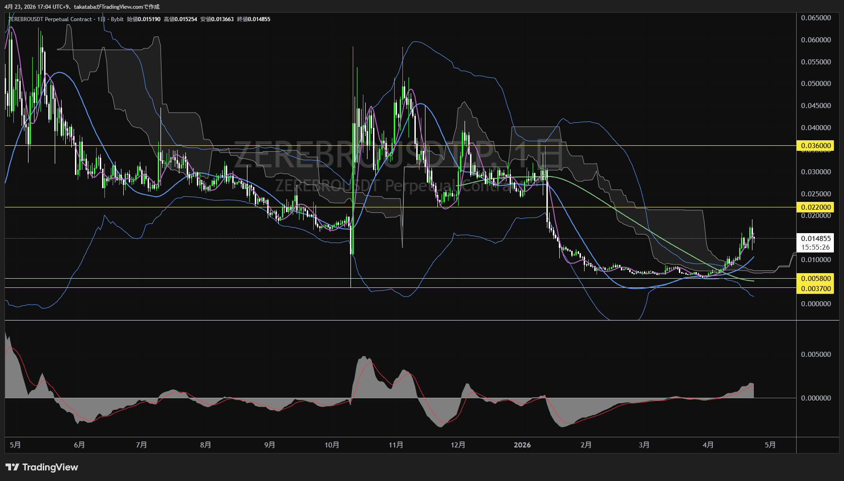Click the 0.036000 yellow price label
844x481 pixels.
pos(816,146)
